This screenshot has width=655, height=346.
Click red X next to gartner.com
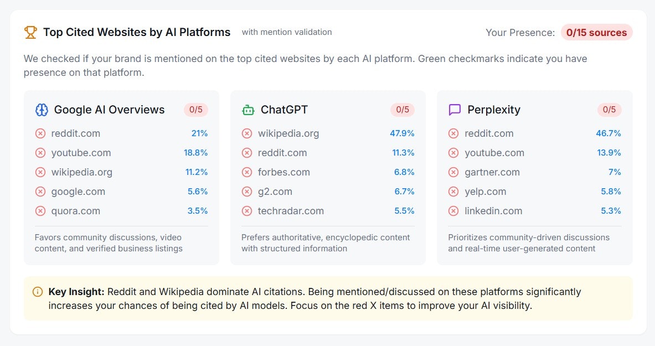(x=453, y=172)
